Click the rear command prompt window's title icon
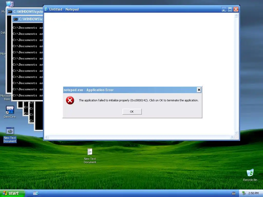 10,12
